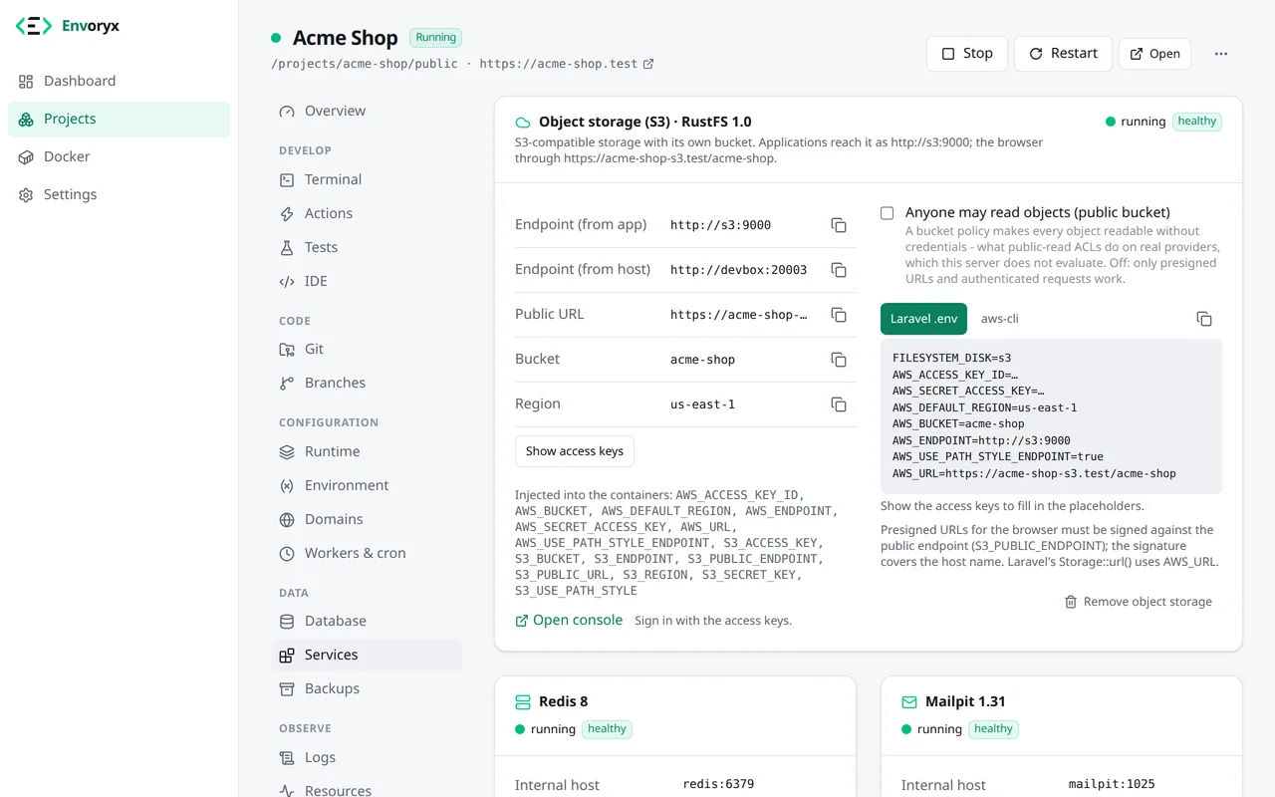Open console link for object storage
This screenshot has height=797, width=1275.
point(569,621)
